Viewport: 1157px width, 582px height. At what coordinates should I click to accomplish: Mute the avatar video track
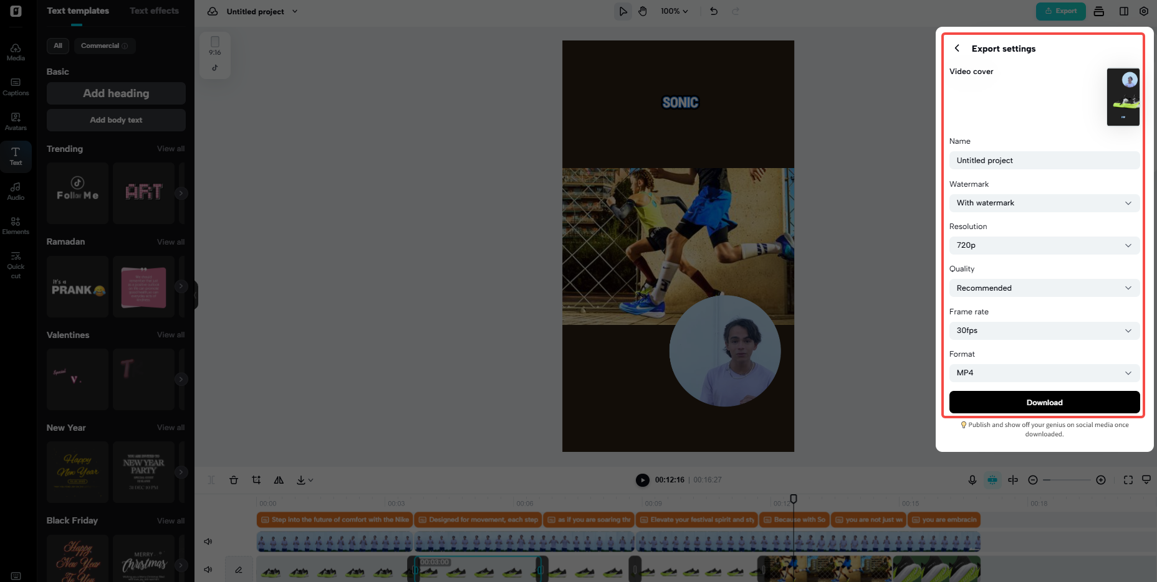[x=208, y=542]
